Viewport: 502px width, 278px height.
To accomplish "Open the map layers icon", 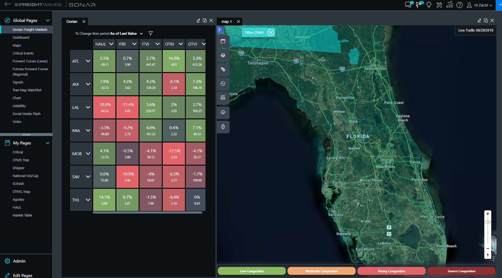I will [223, 55].
